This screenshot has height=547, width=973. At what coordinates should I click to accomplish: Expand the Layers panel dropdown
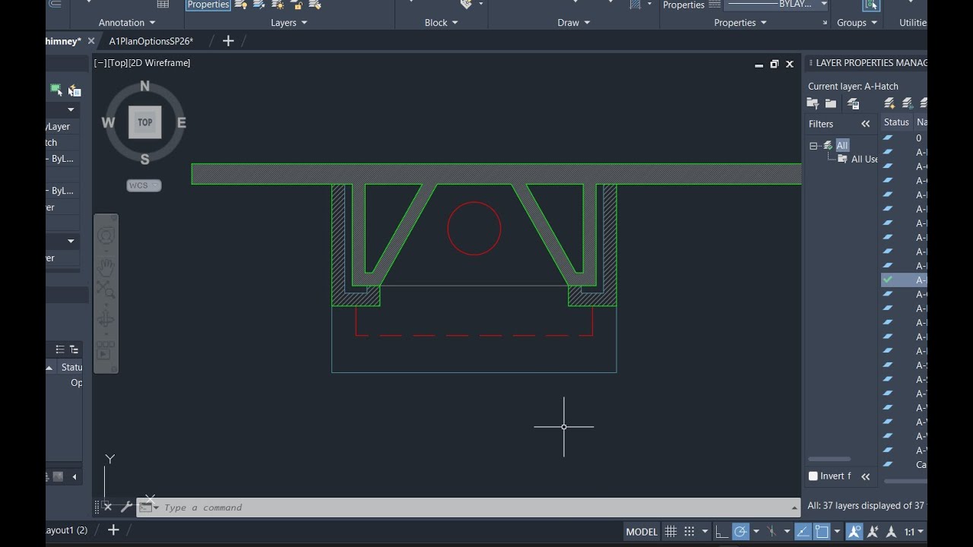[289, 23]
